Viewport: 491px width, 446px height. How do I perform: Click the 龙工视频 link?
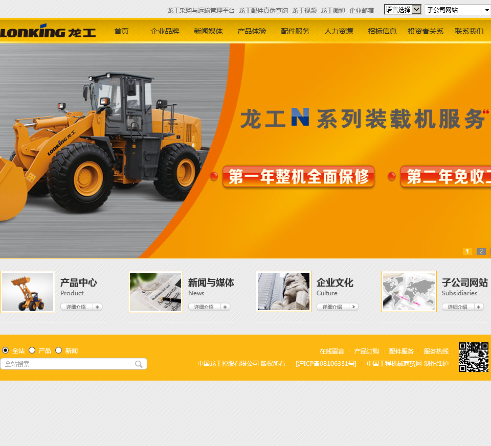pyautogui.click(x=304, y=11)
